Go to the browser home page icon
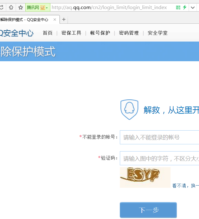The image size is (199, 219). tap(11, 7)
